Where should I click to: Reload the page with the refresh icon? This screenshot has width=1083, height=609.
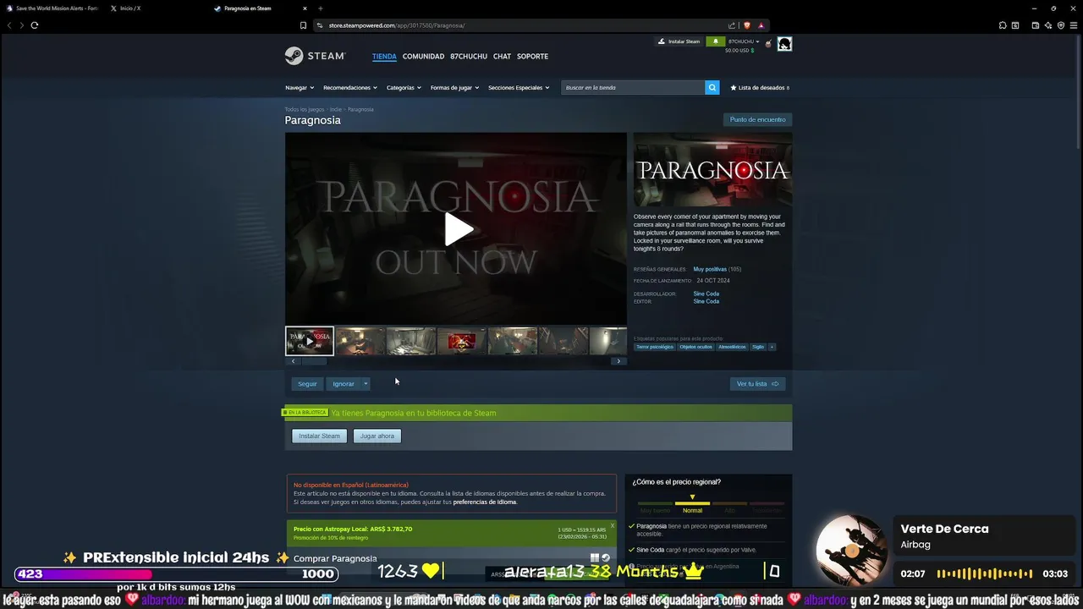click(x=35, y=25)
